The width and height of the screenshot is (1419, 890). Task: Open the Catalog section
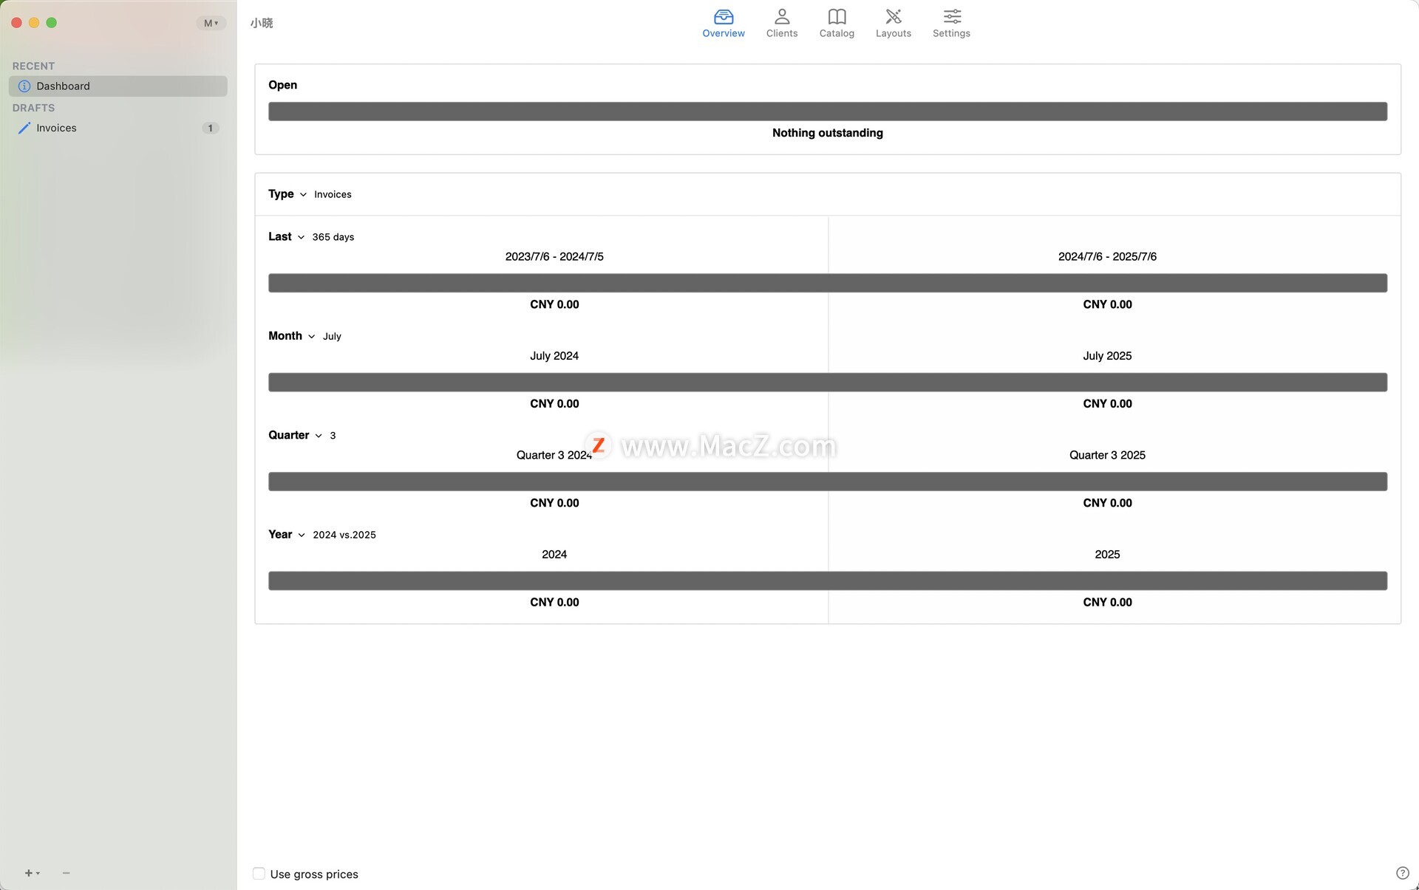pyautogui.click(x=837, y=24)
